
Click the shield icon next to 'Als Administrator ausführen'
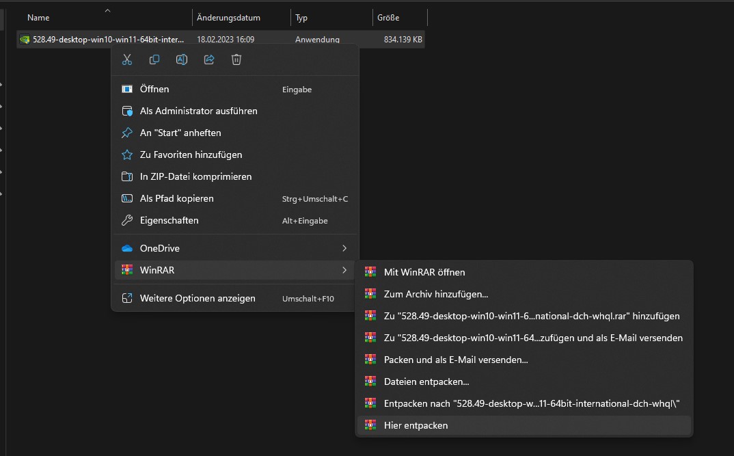[x=126, y=111]
